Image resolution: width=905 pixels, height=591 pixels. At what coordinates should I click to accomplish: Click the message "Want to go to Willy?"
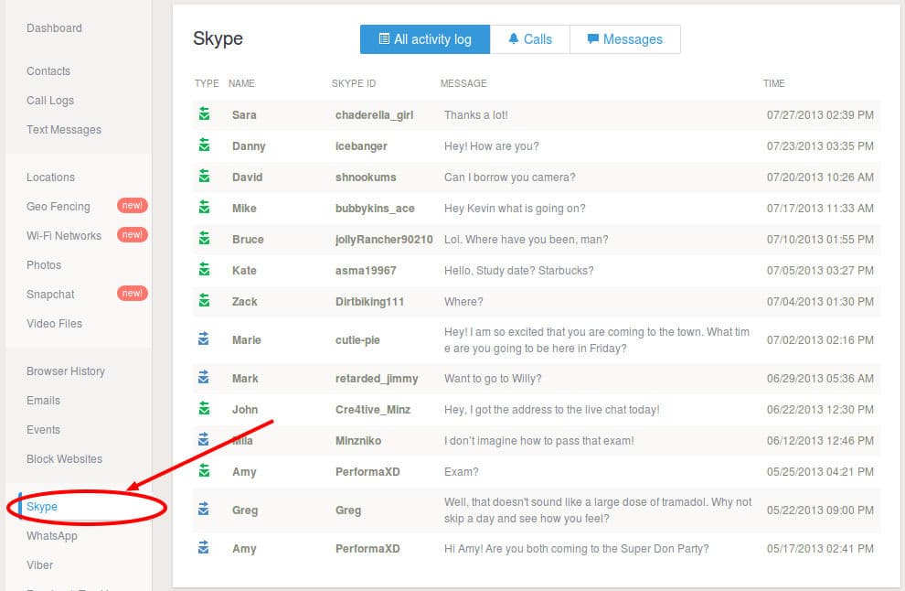coord(493,379)
